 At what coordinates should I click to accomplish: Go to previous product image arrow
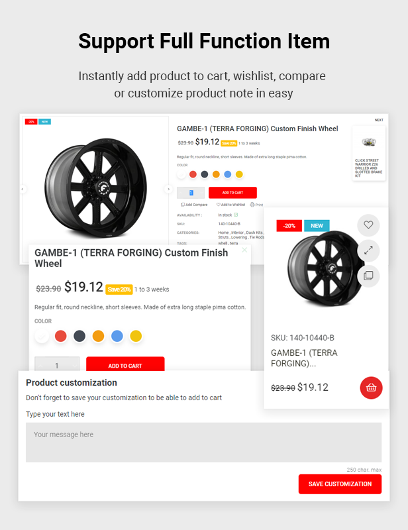coord(23,189)
